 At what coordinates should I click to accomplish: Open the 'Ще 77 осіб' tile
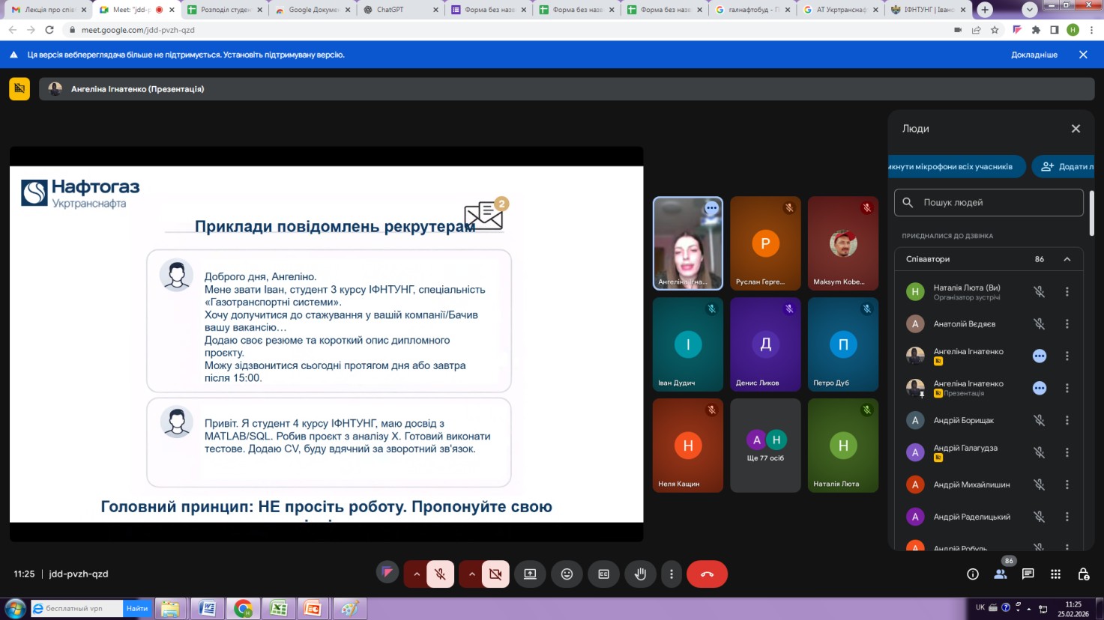765,446
